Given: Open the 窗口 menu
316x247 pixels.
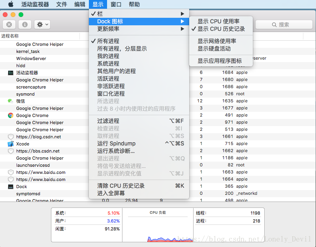Looking at the screenshot, I should point(116,4).
